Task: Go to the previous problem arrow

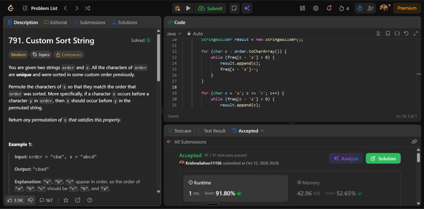Action: (x=65, y=8)
